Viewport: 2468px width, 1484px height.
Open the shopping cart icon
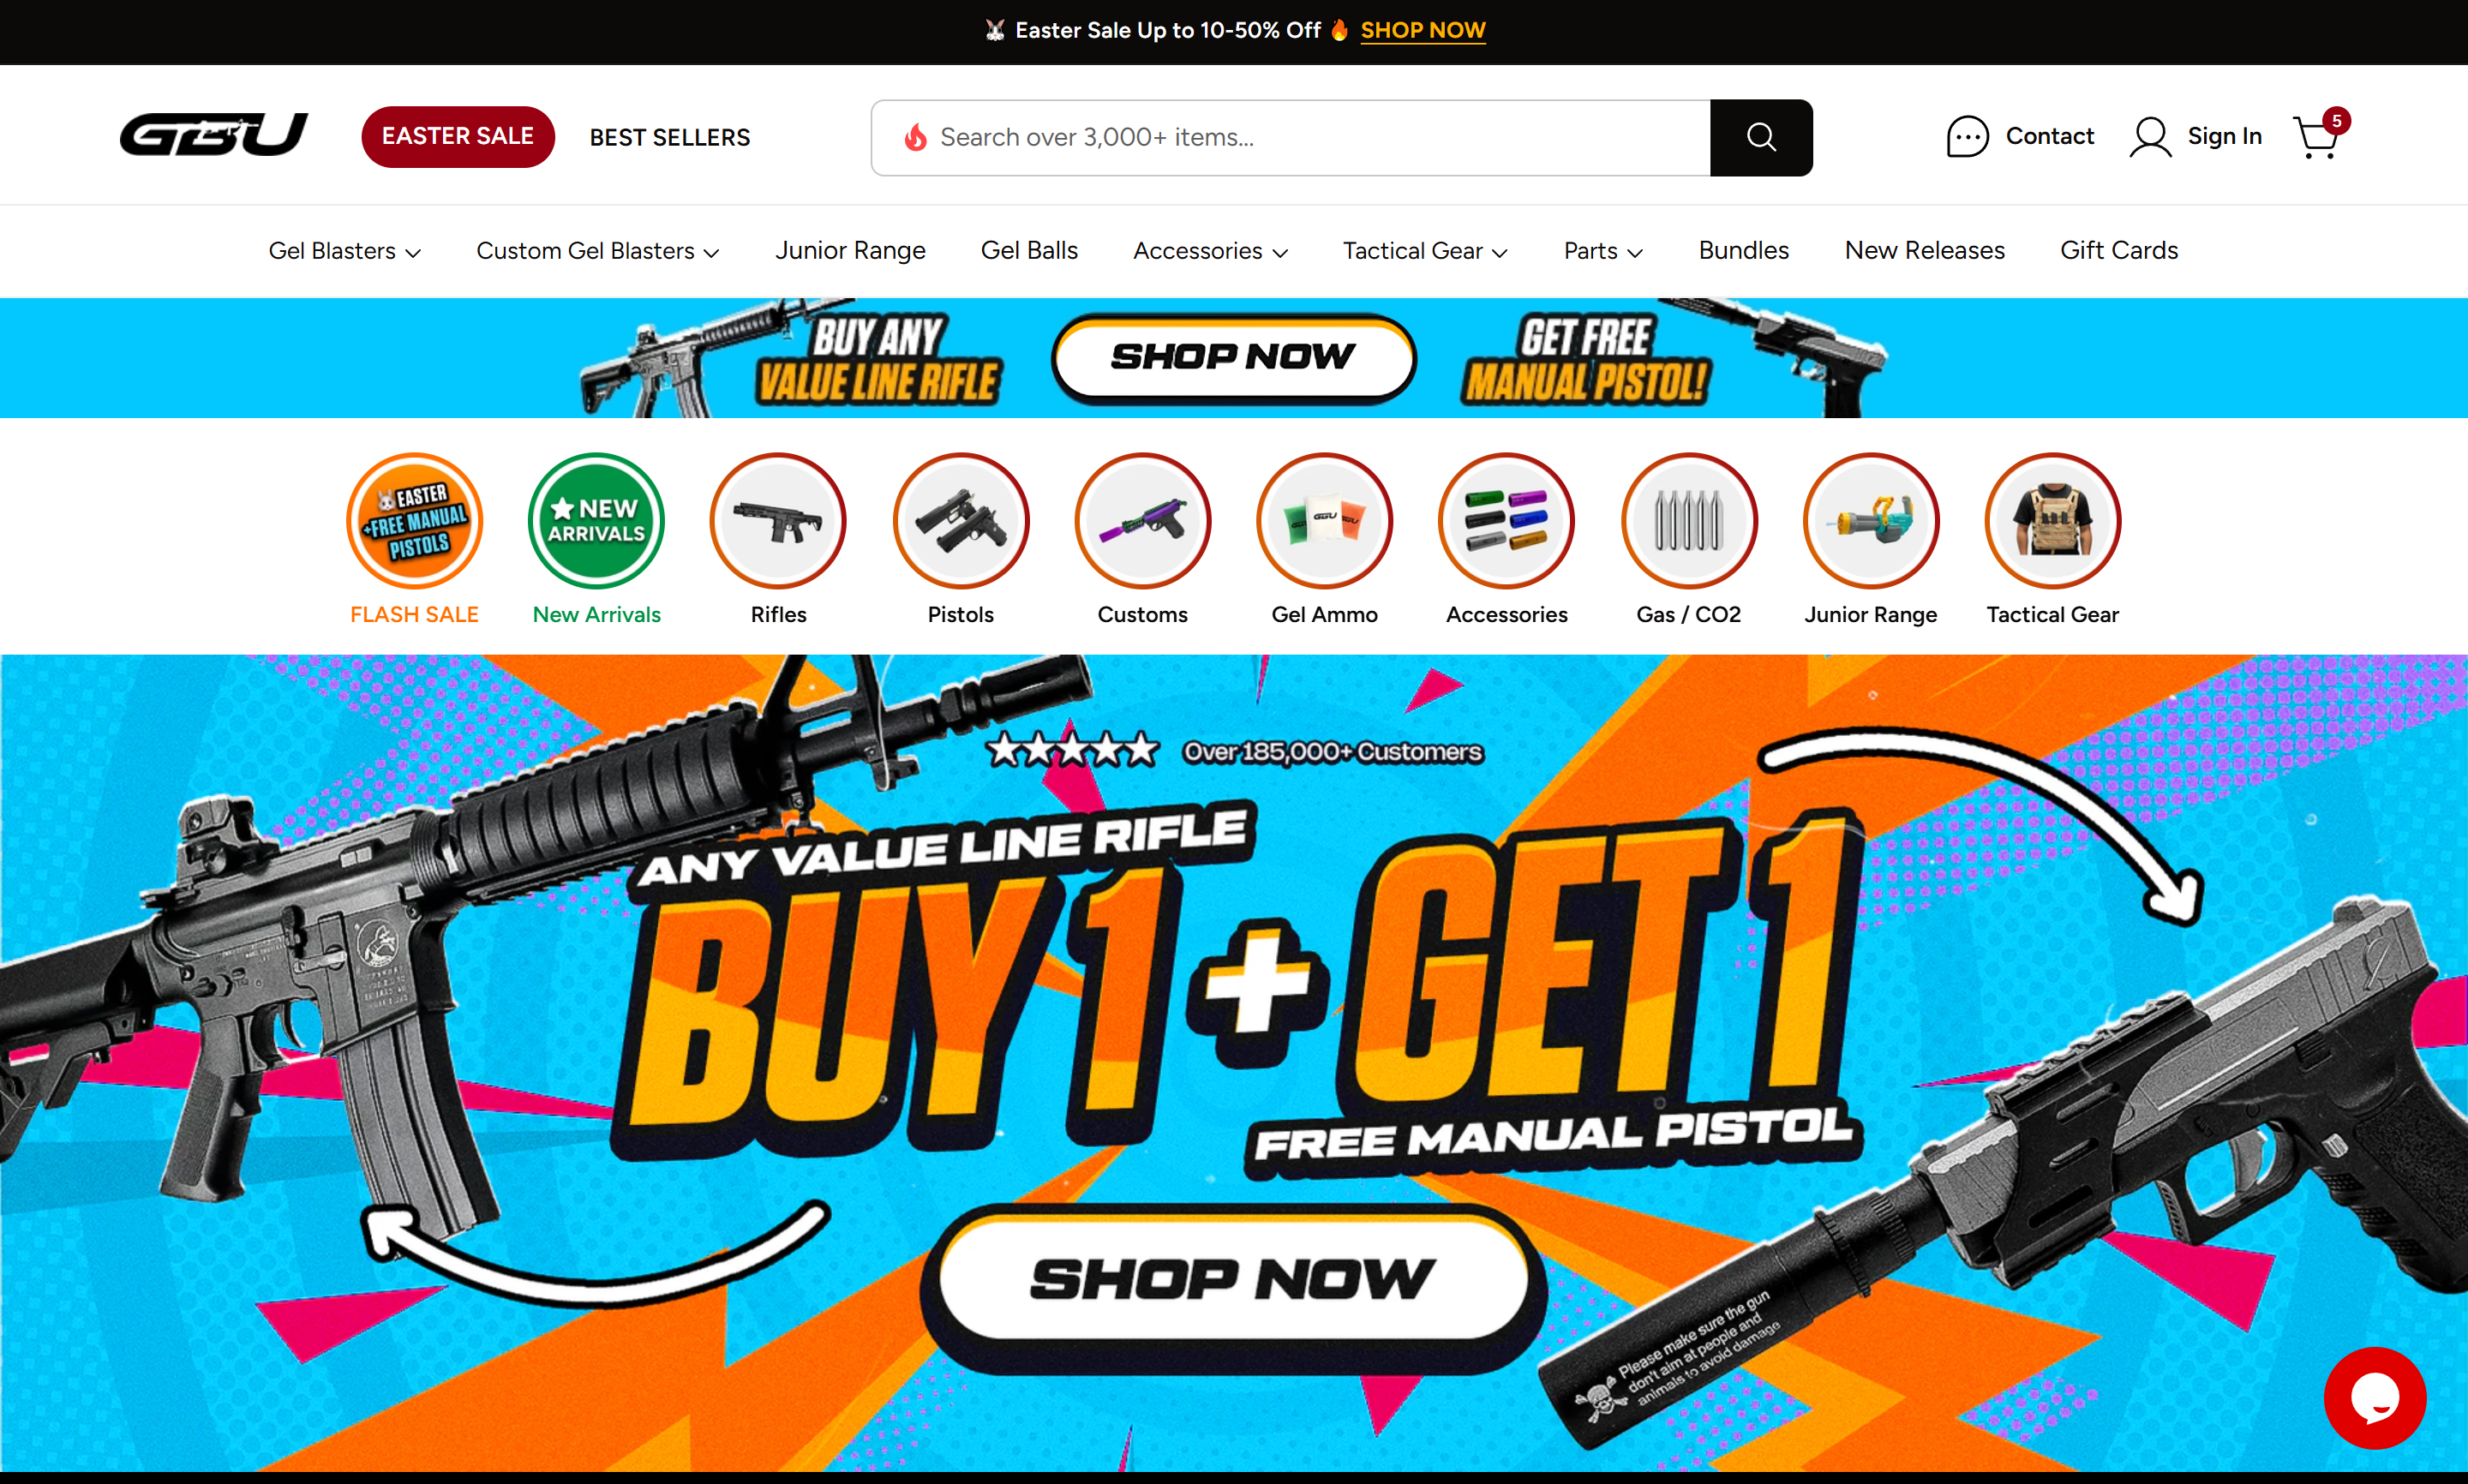coord(2318,136)
